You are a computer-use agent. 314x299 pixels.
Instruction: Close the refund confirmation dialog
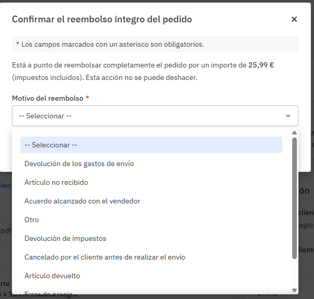point(294,19)
